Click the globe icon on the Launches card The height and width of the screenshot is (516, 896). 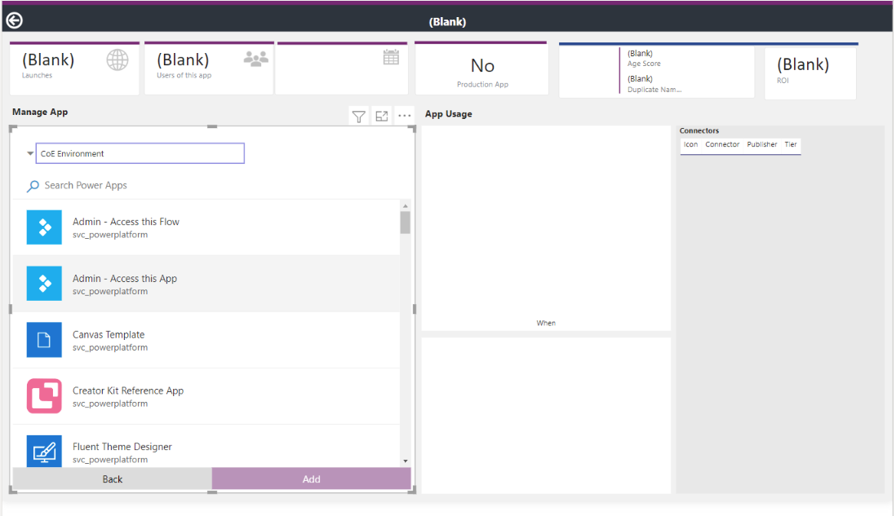tap(117, 60)
